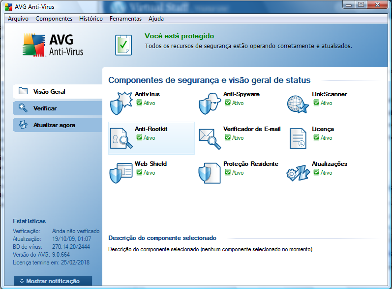Click the 'Ainda não verificado' statistic
392x289 pixels.
(x=76, y=231)
